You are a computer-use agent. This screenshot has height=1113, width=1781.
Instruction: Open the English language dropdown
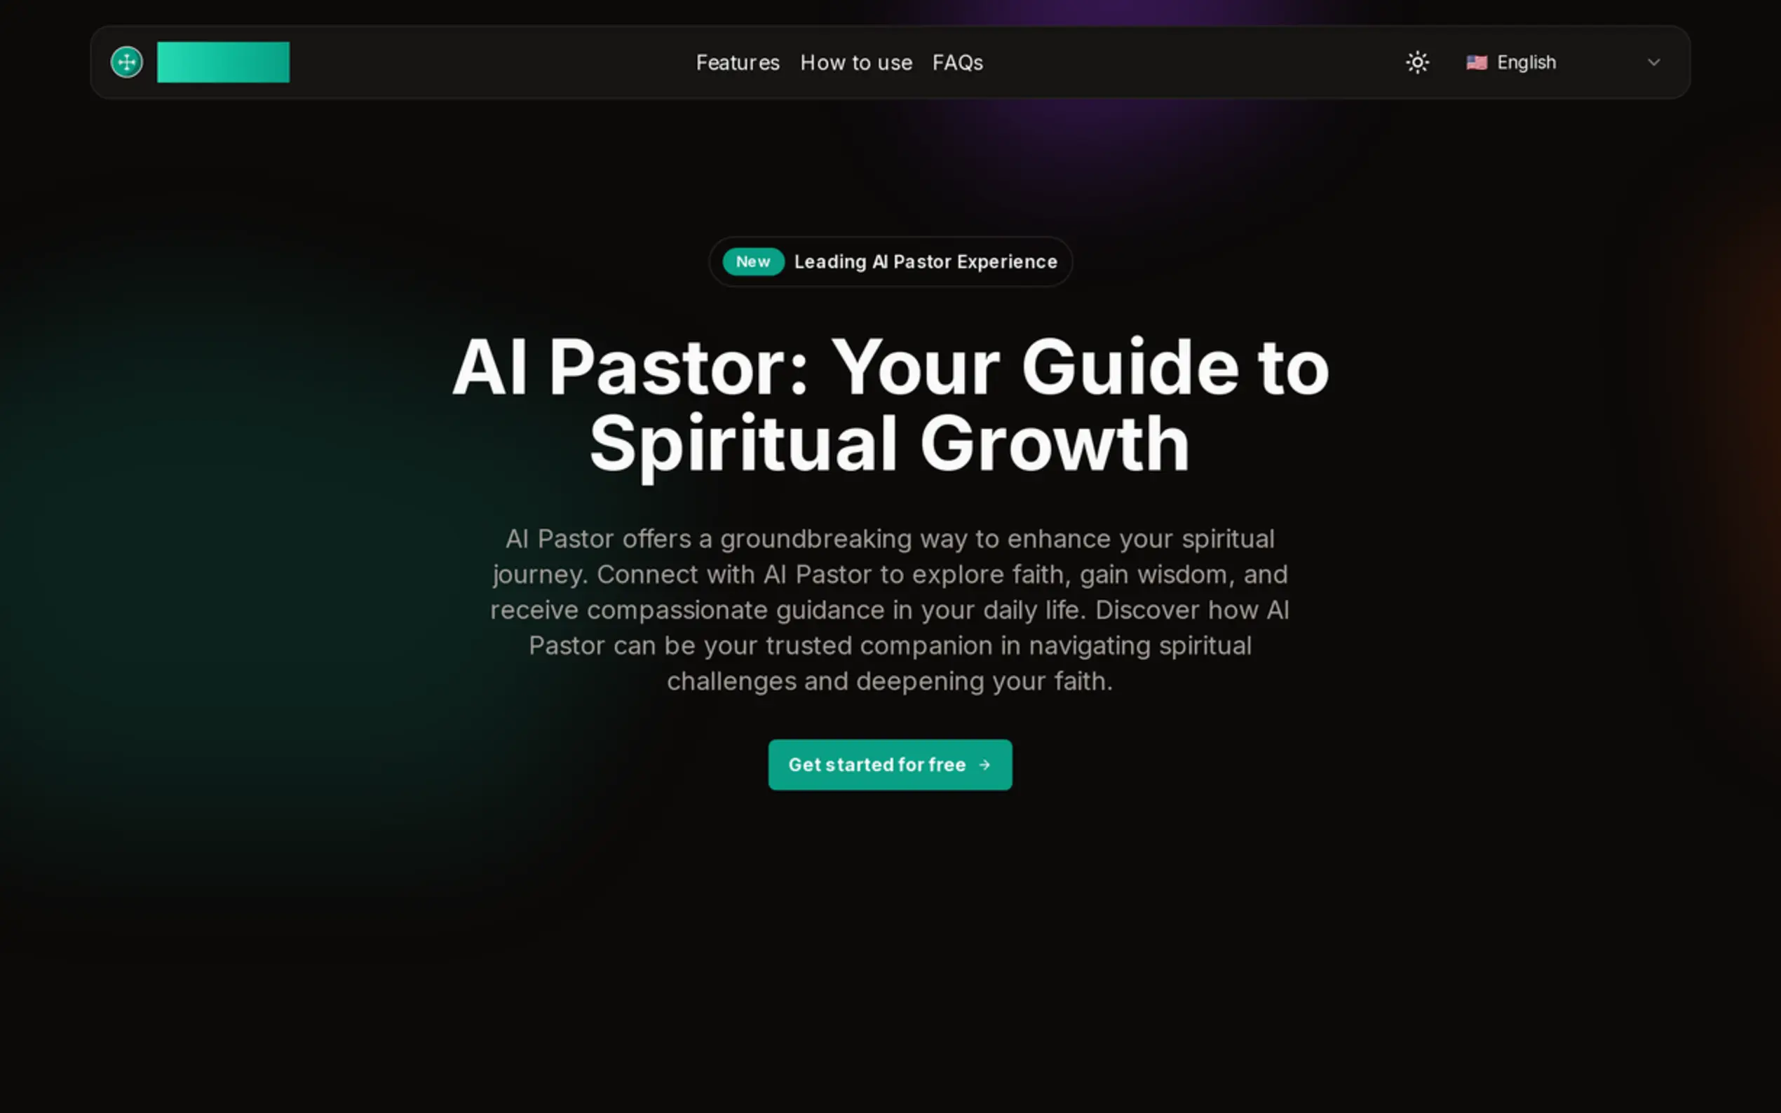coord(1564,62)
